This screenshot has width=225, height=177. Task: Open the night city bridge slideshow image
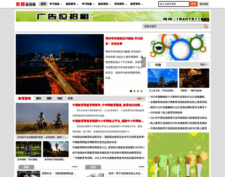(60, 64)
